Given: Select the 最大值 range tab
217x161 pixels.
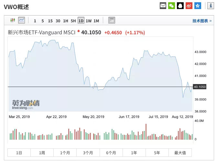Looking at the screenshot, I should click(180, 153).
